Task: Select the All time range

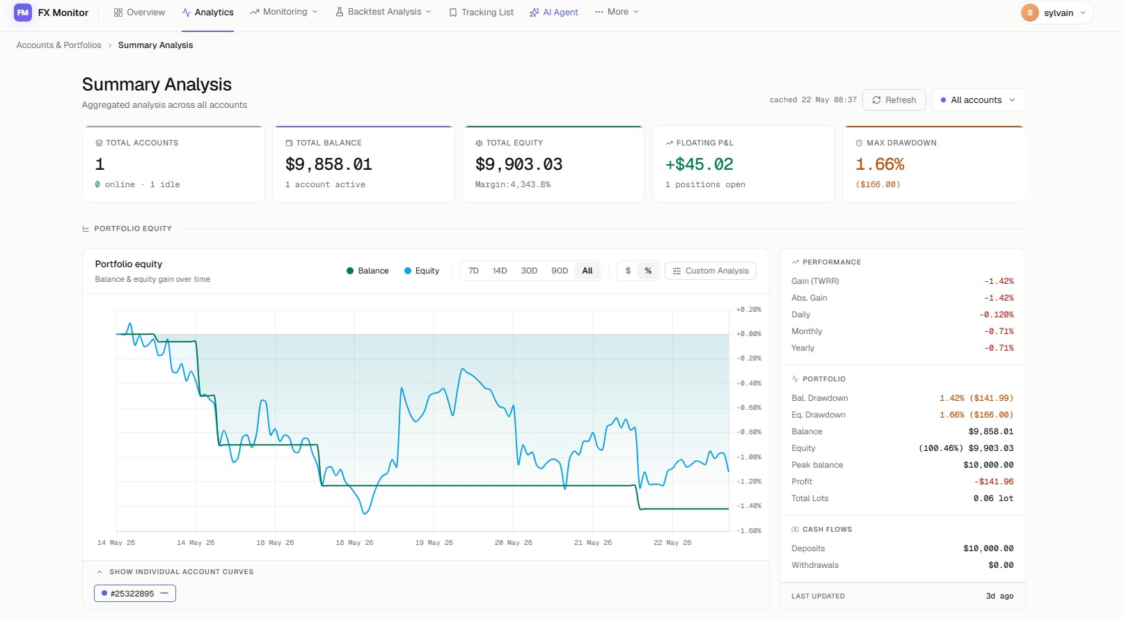Action: [587, 271]
